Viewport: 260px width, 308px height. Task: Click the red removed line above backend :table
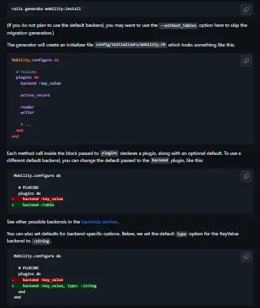coord(38,199)
